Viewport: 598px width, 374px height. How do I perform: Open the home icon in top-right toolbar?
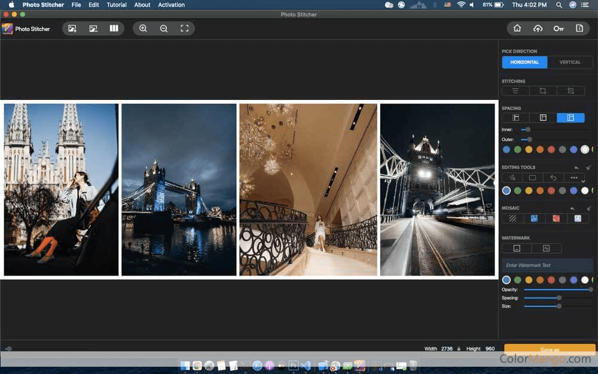coord(517,29)
